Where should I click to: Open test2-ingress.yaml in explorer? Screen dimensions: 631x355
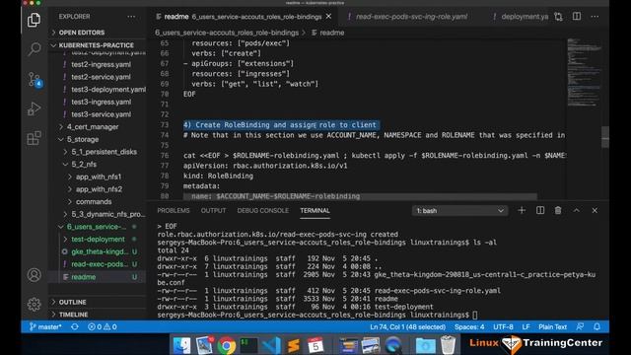click(x=101, y=64)
